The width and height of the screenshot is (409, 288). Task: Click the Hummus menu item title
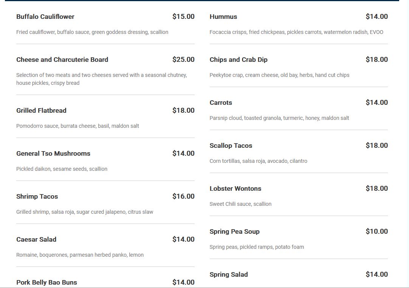(223, 17)
